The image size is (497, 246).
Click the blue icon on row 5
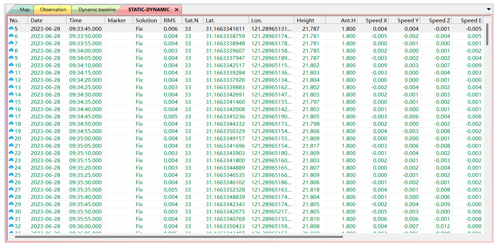pos(11,28)
